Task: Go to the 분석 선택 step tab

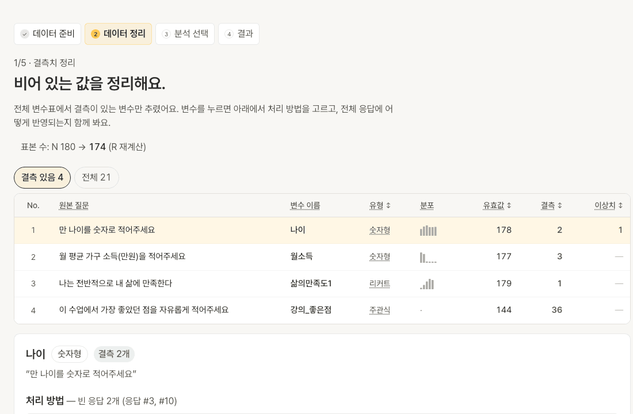Action: pyautogui.click(x=185, y=34)
